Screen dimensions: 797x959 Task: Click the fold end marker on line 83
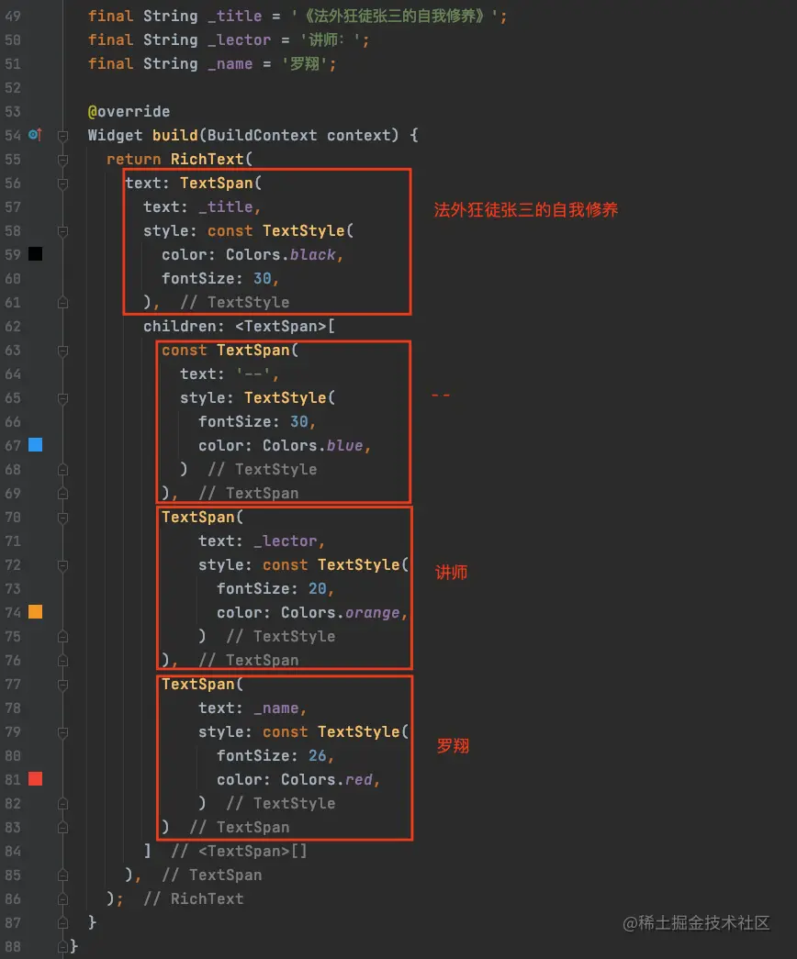tap(62, 828)
